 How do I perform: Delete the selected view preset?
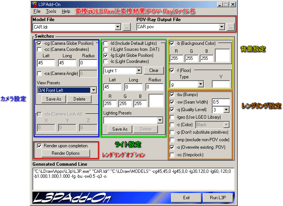point(79,99)
